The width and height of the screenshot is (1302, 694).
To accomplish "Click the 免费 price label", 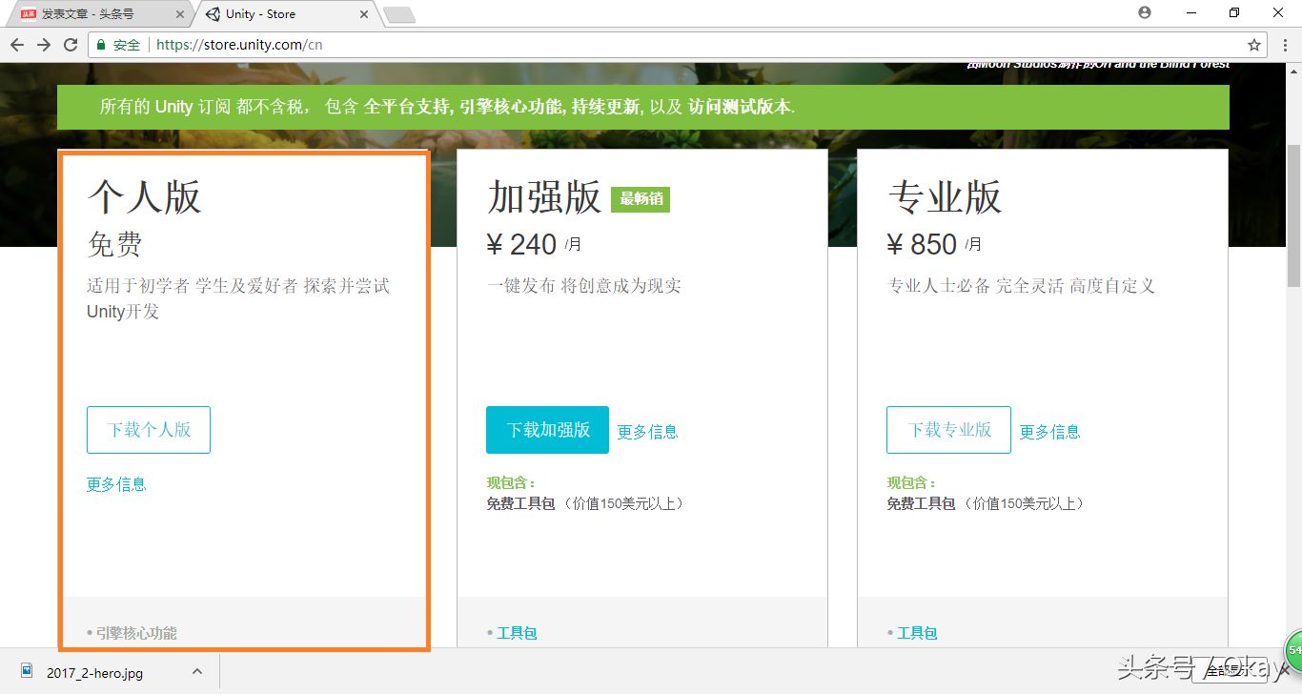I will tap(114, 245).
